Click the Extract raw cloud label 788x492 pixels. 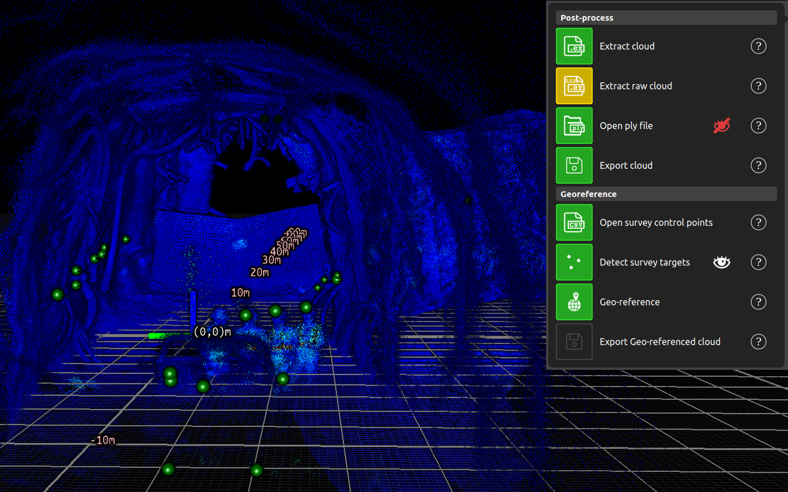[x=636, y=86]
